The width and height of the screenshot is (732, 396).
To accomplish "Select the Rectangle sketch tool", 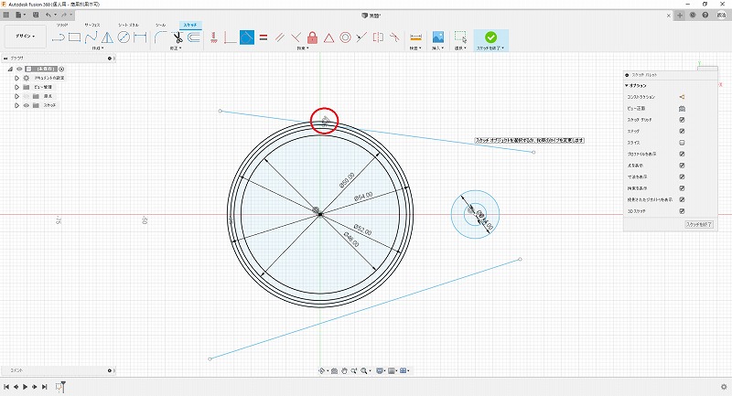I will (76, 37).
